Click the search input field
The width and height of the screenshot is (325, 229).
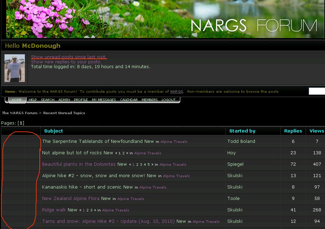pyautogui.click(x=317, y=91)
